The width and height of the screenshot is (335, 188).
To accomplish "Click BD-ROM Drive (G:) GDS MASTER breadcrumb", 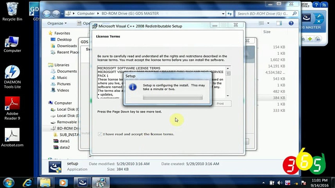I will click(x=130, y=14).
